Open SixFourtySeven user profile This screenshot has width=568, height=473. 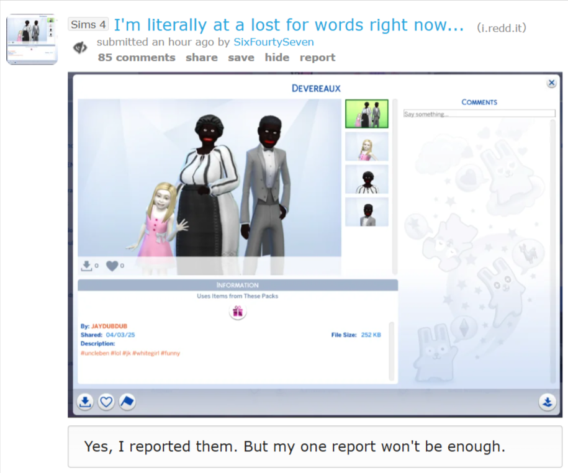[x=274, y=42]
